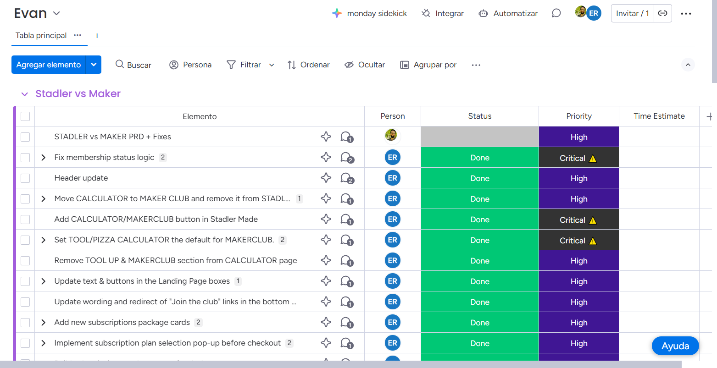Click person photo on STADLER vs MAKER PRD row
Image resolution: width=717 pixels, height=368 pixels.
pyautogui.click(x=391, y=135)
